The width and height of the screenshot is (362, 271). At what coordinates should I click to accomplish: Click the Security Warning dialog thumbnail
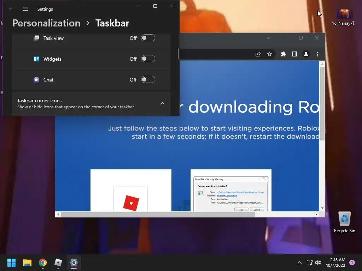pos(231,190)
